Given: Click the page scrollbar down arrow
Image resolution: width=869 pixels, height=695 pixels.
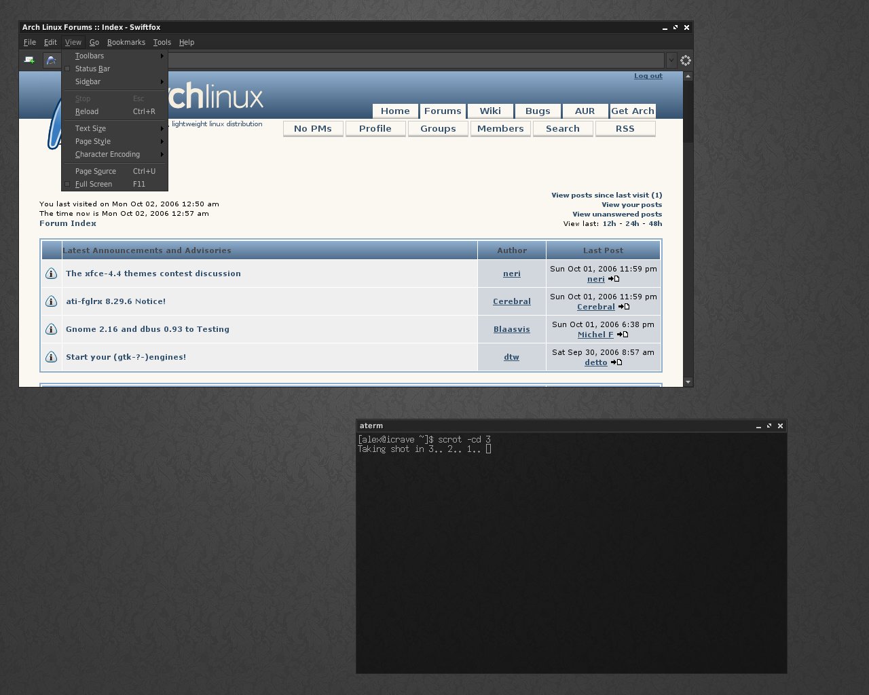Looking at the screenshot, I should pos(688,382).
